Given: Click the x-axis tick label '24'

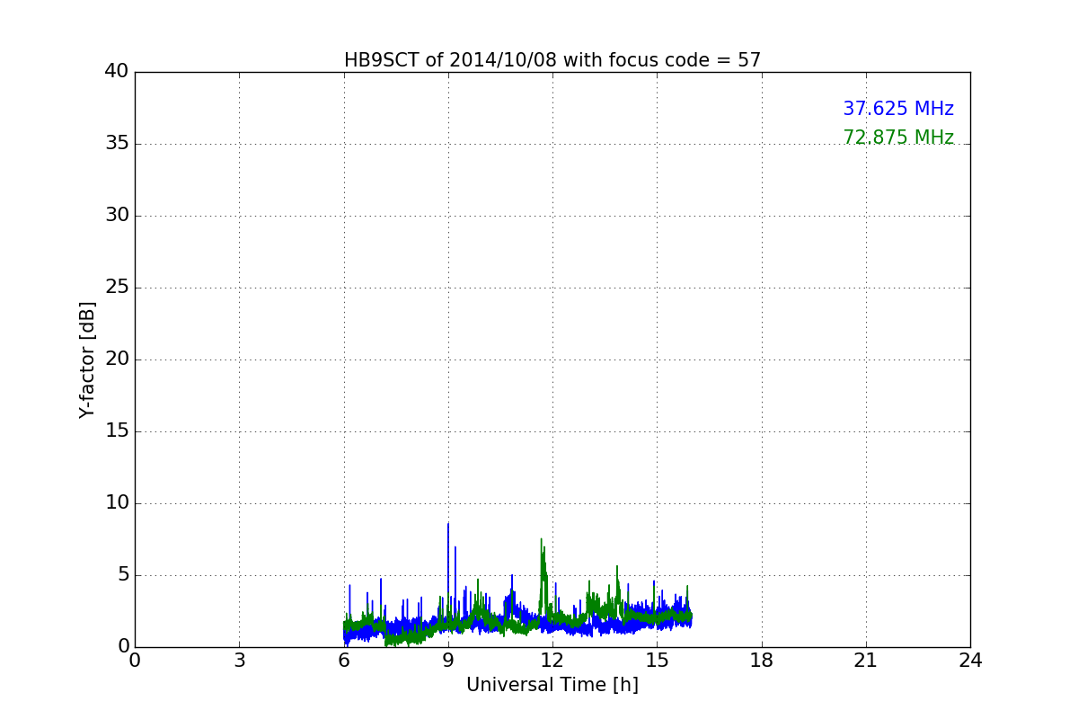Looking at the screenshot, I should pyautogui.click(x=970, y=661).
